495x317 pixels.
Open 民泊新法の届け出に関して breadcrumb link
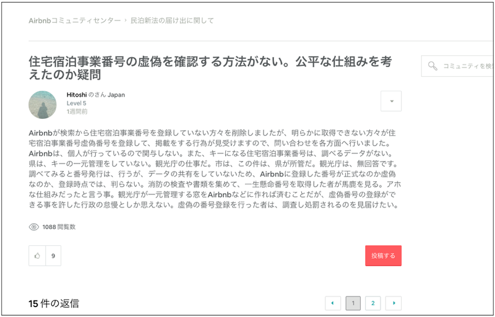172,20
